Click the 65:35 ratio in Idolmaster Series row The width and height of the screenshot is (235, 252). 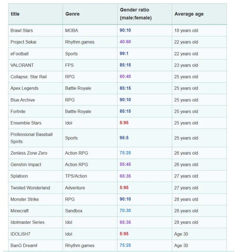[x=125, y=222]
